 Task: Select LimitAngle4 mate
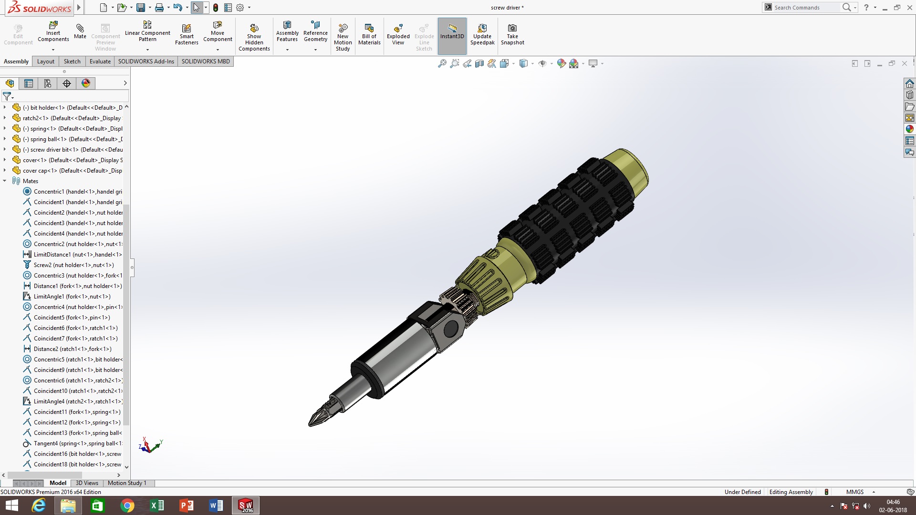pyautogui.click(x=73, y=401)
